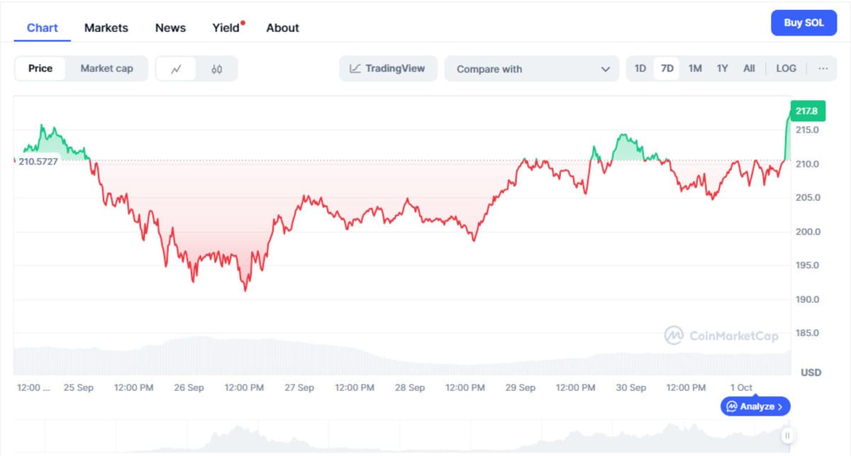Enable LOG scale on chart

coord(786,69)
